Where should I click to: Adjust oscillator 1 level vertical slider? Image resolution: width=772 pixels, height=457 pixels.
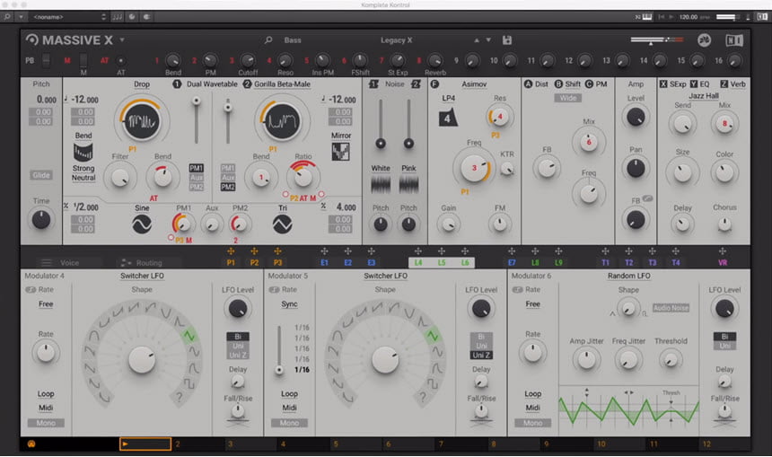click(197, 120)
